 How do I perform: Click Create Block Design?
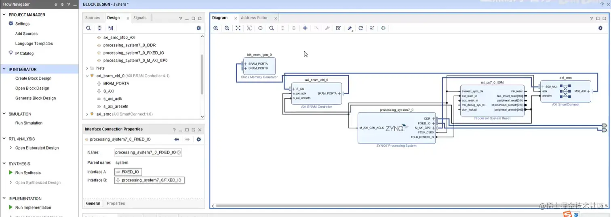click(x=33, y=78)
